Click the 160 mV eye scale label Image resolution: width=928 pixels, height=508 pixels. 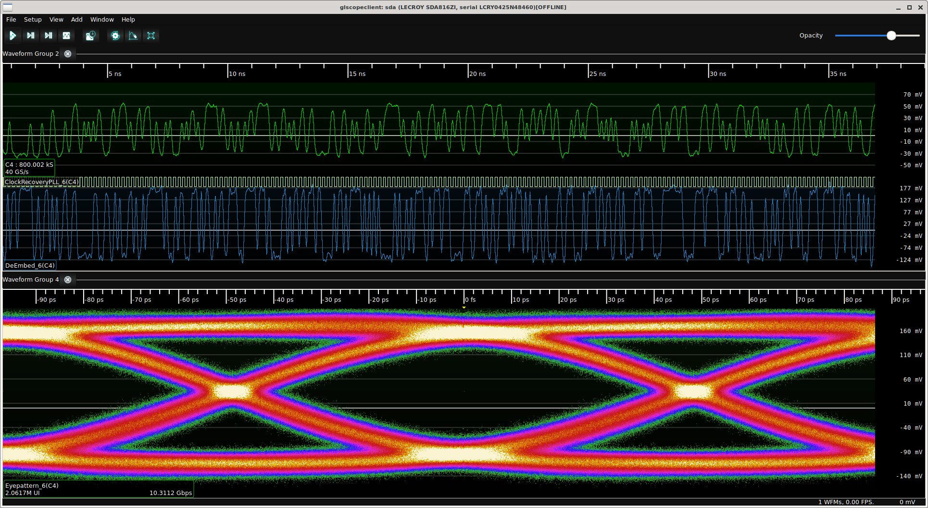pos(911,331)
